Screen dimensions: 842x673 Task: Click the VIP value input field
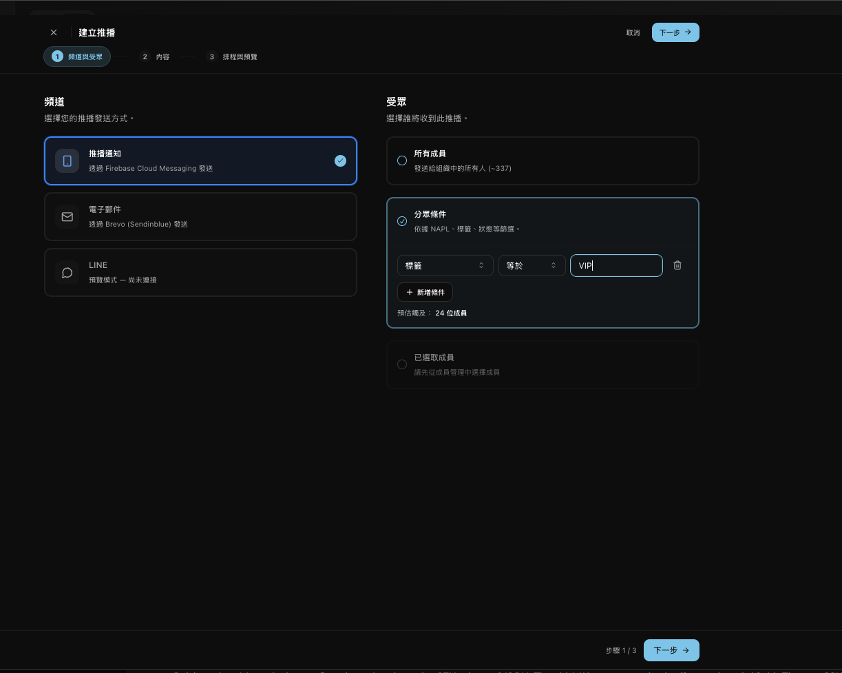(x=616, y=266)
